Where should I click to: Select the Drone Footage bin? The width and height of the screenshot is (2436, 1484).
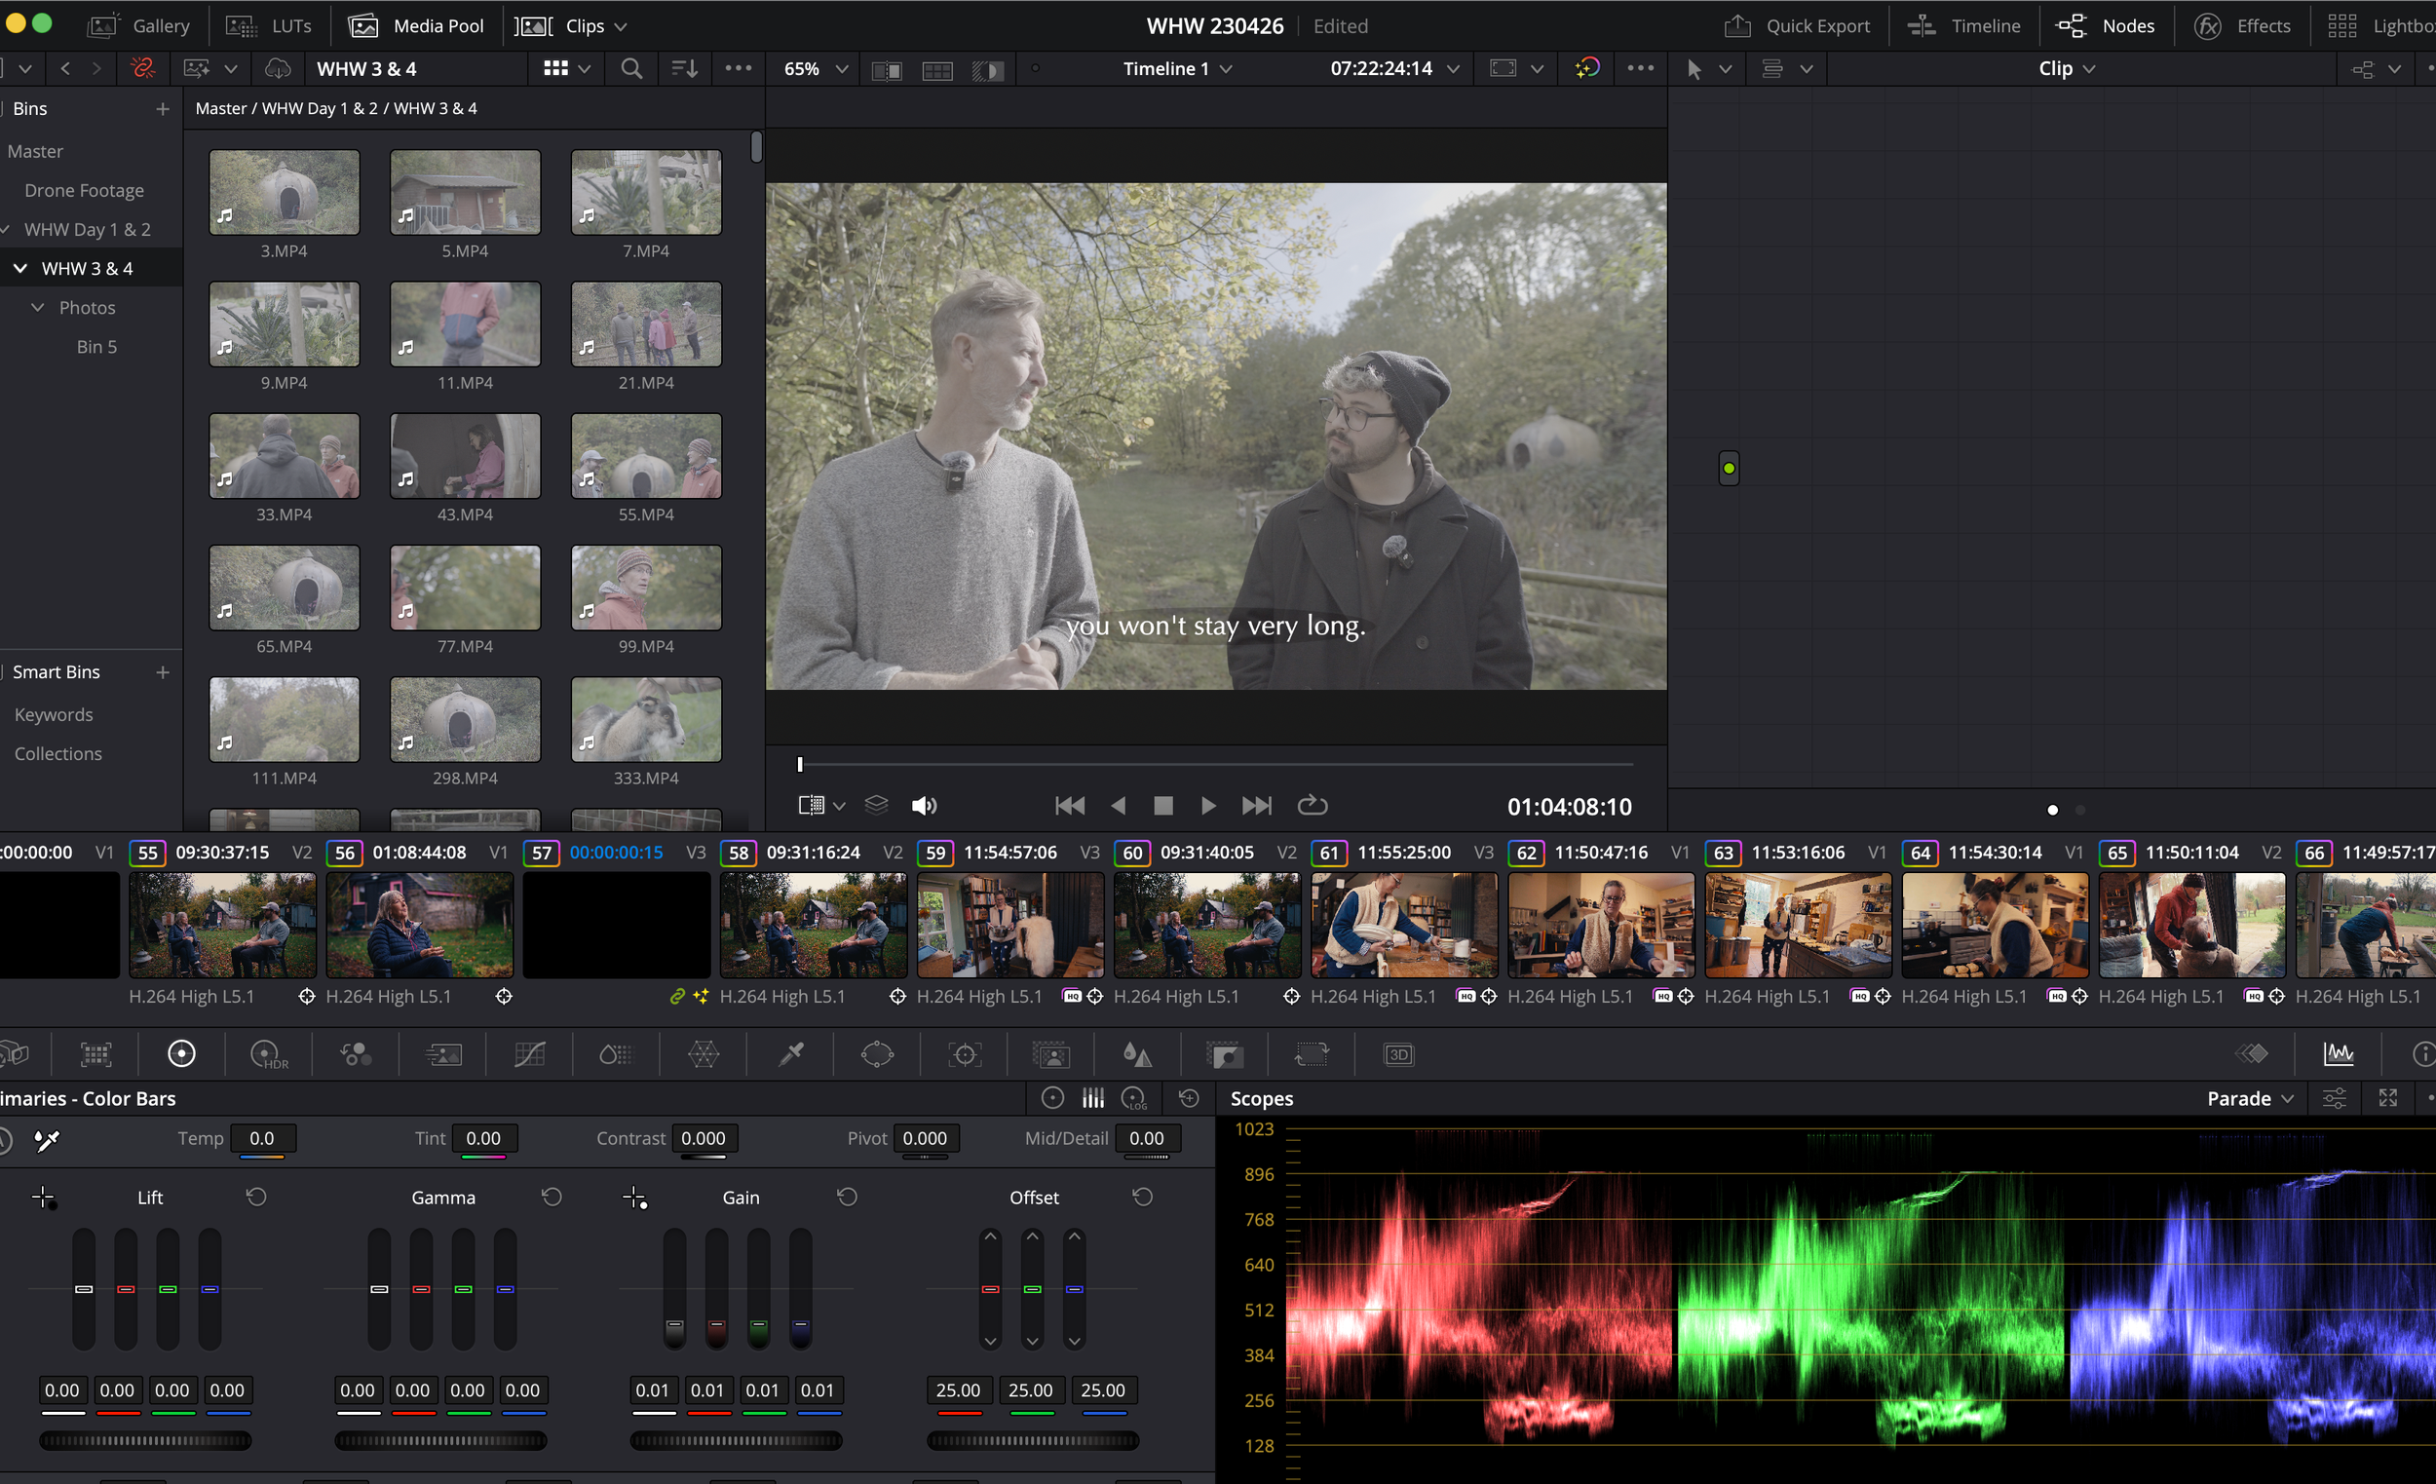(84, 190)
